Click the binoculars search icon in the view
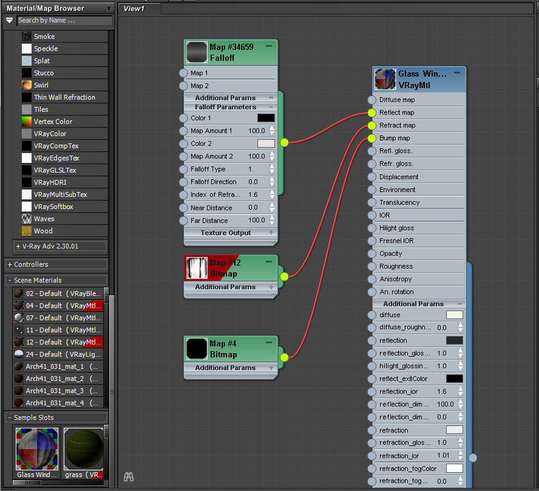The image size is (539, 491). [x=128, y=477]
